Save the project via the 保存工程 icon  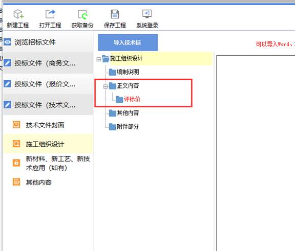pyautogui.click(x=115, y=14)
